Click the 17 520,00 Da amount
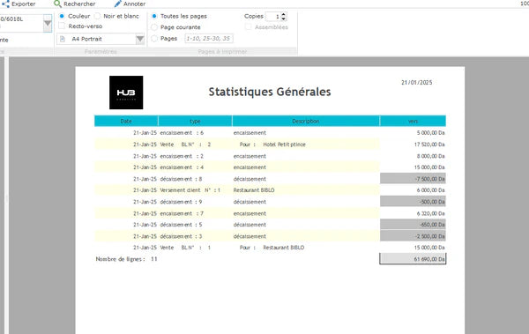Image resolution: width=529 pixels, height=334 pixels. click(x=429, y=145)
